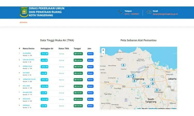The width and height of the screenshot is (194, 116).
Task: Click the green date badge in row 2
Action: click(x=78, y=60)
